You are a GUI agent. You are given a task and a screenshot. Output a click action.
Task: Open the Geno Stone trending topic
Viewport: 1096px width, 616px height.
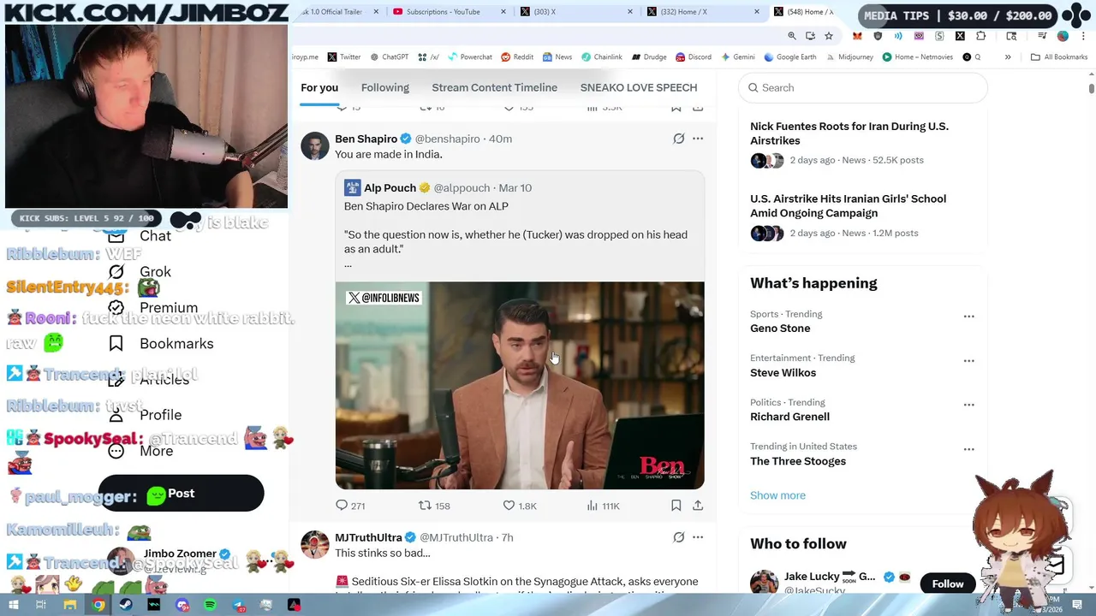(x=780, y=329)
